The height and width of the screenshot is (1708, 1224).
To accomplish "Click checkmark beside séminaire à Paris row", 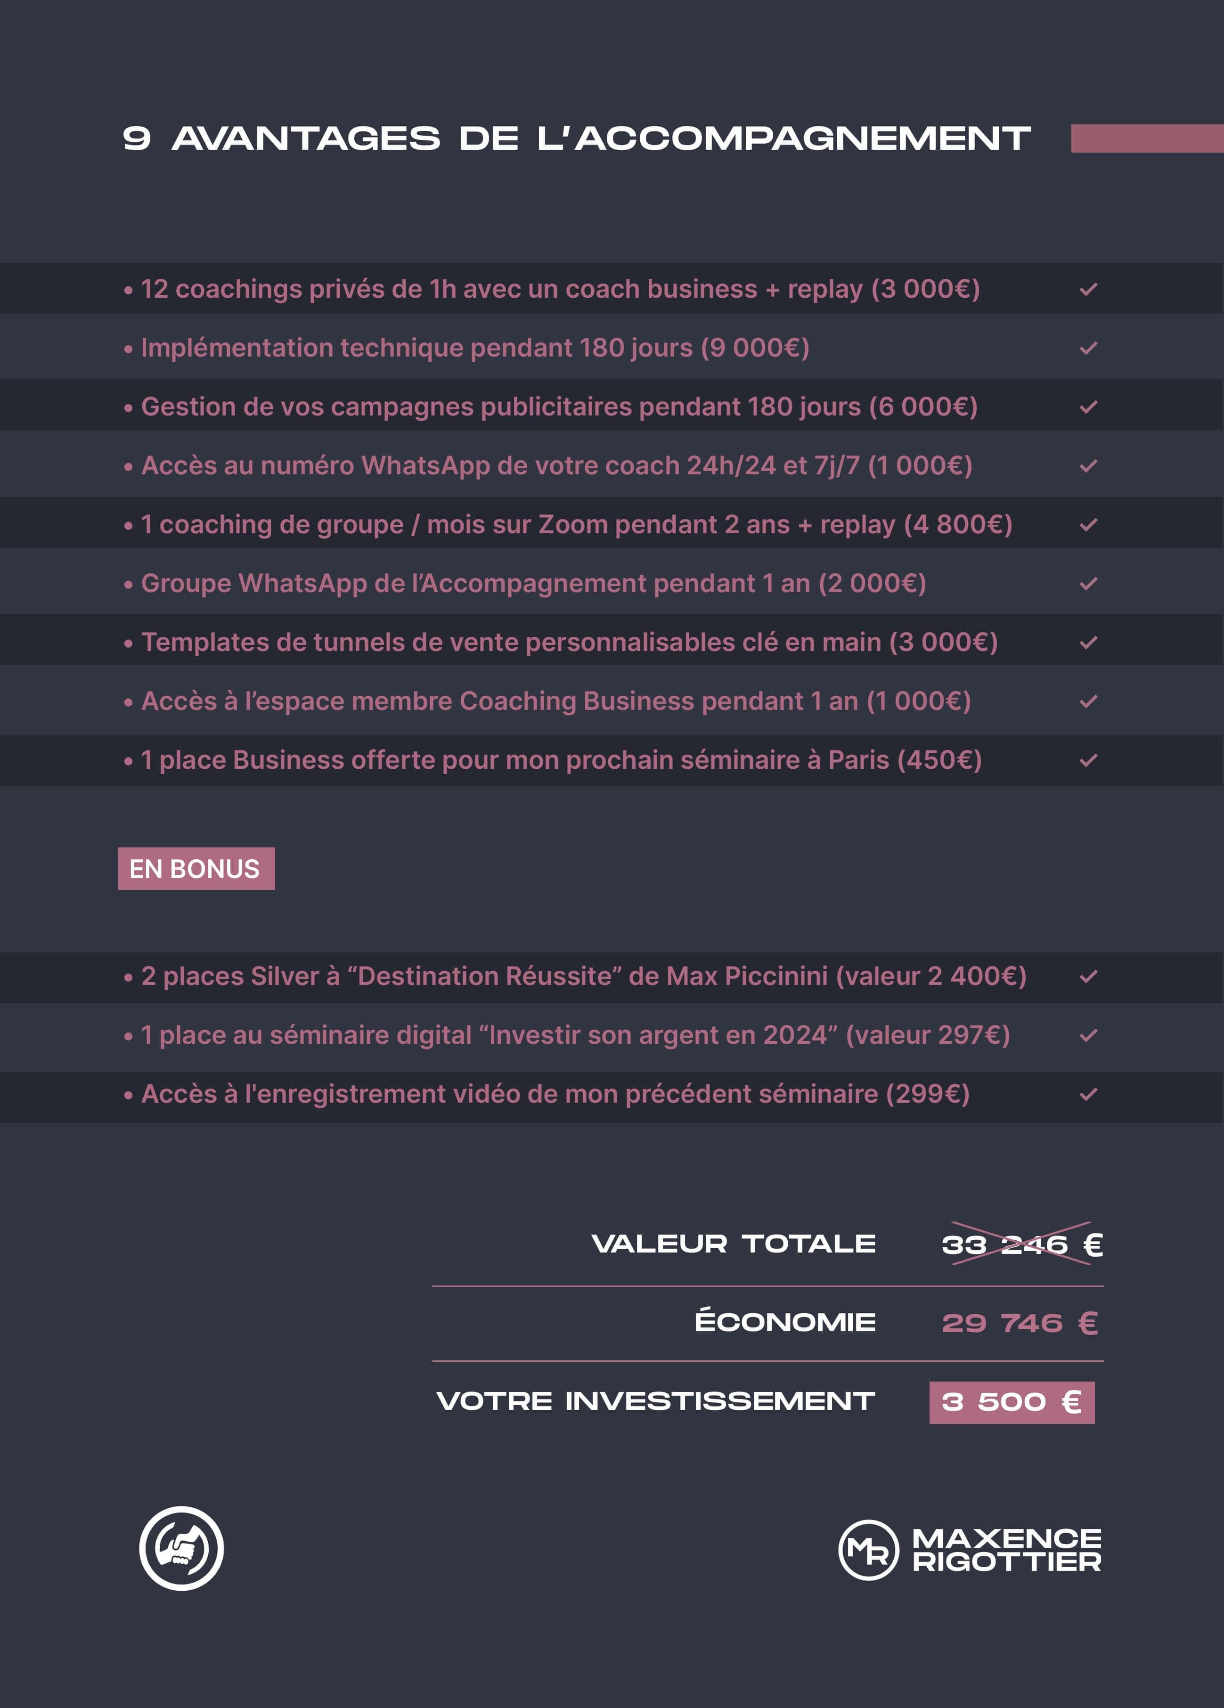I will (1088, 761).
